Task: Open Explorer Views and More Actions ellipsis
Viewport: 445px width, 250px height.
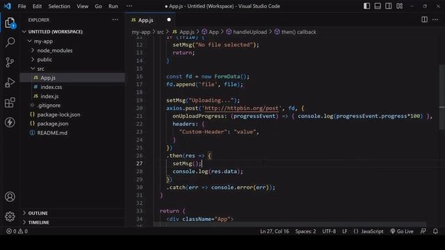Action: point(115,19)
